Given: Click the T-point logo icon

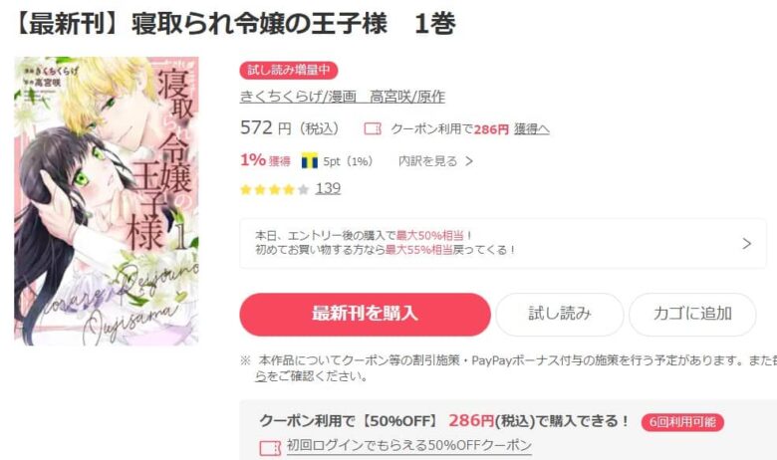Looking at the screenshot, I should coord(310,161).
